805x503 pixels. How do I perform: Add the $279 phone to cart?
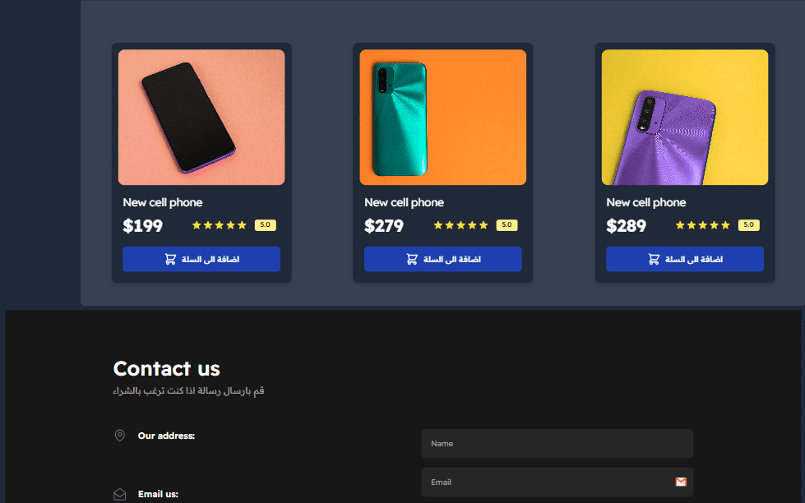[x=443, y=259]
